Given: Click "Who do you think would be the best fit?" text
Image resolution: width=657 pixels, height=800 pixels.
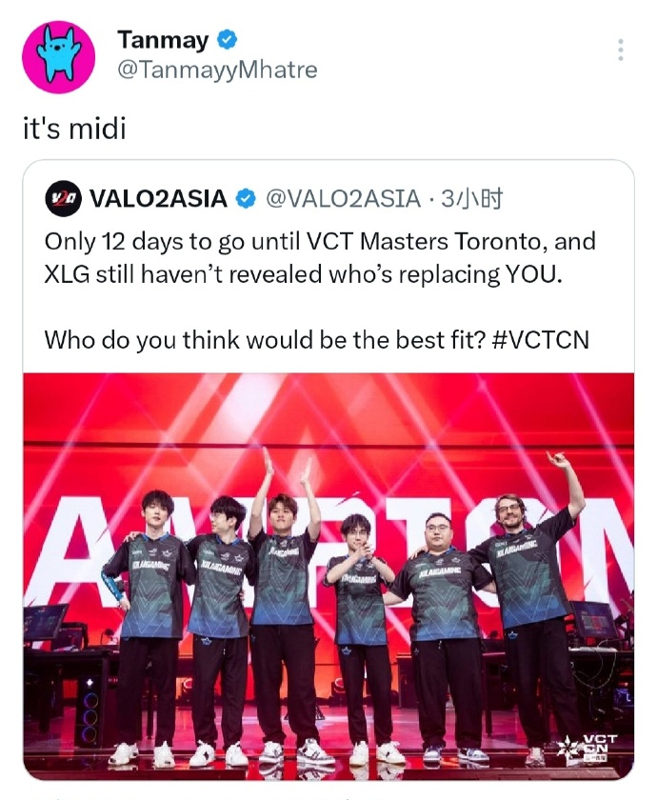Looking at the screenshot, I should click(264, 340).
